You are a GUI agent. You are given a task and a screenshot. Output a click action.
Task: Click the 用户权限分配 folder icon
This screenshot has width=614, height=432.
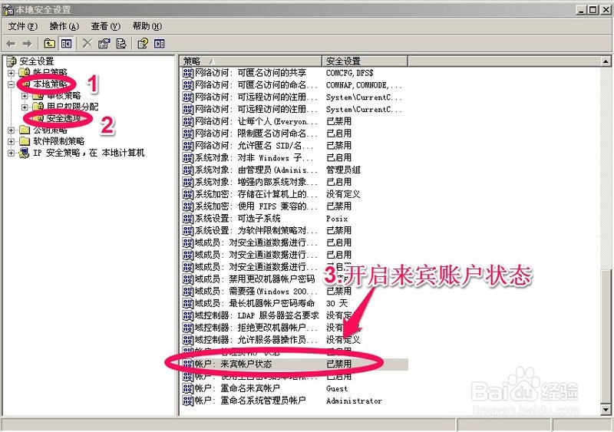[x=38, y=107]
